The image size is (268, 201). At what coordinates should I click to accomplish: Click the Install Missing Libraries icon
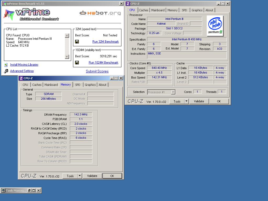6,65
